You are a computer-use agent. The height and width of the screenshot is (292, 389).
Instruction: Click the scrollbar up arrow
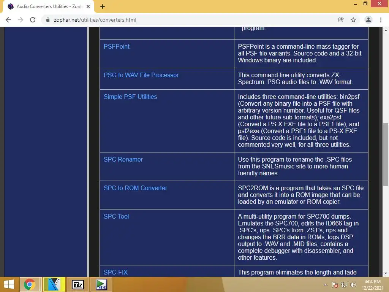[x=386, y=30]
